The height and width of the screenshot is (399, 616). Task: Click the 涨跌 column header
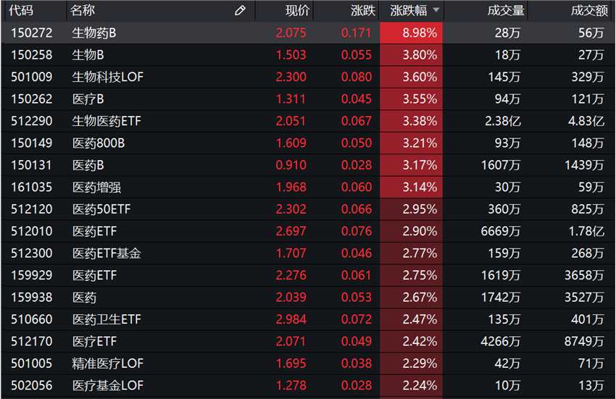[x=362, y=11]
